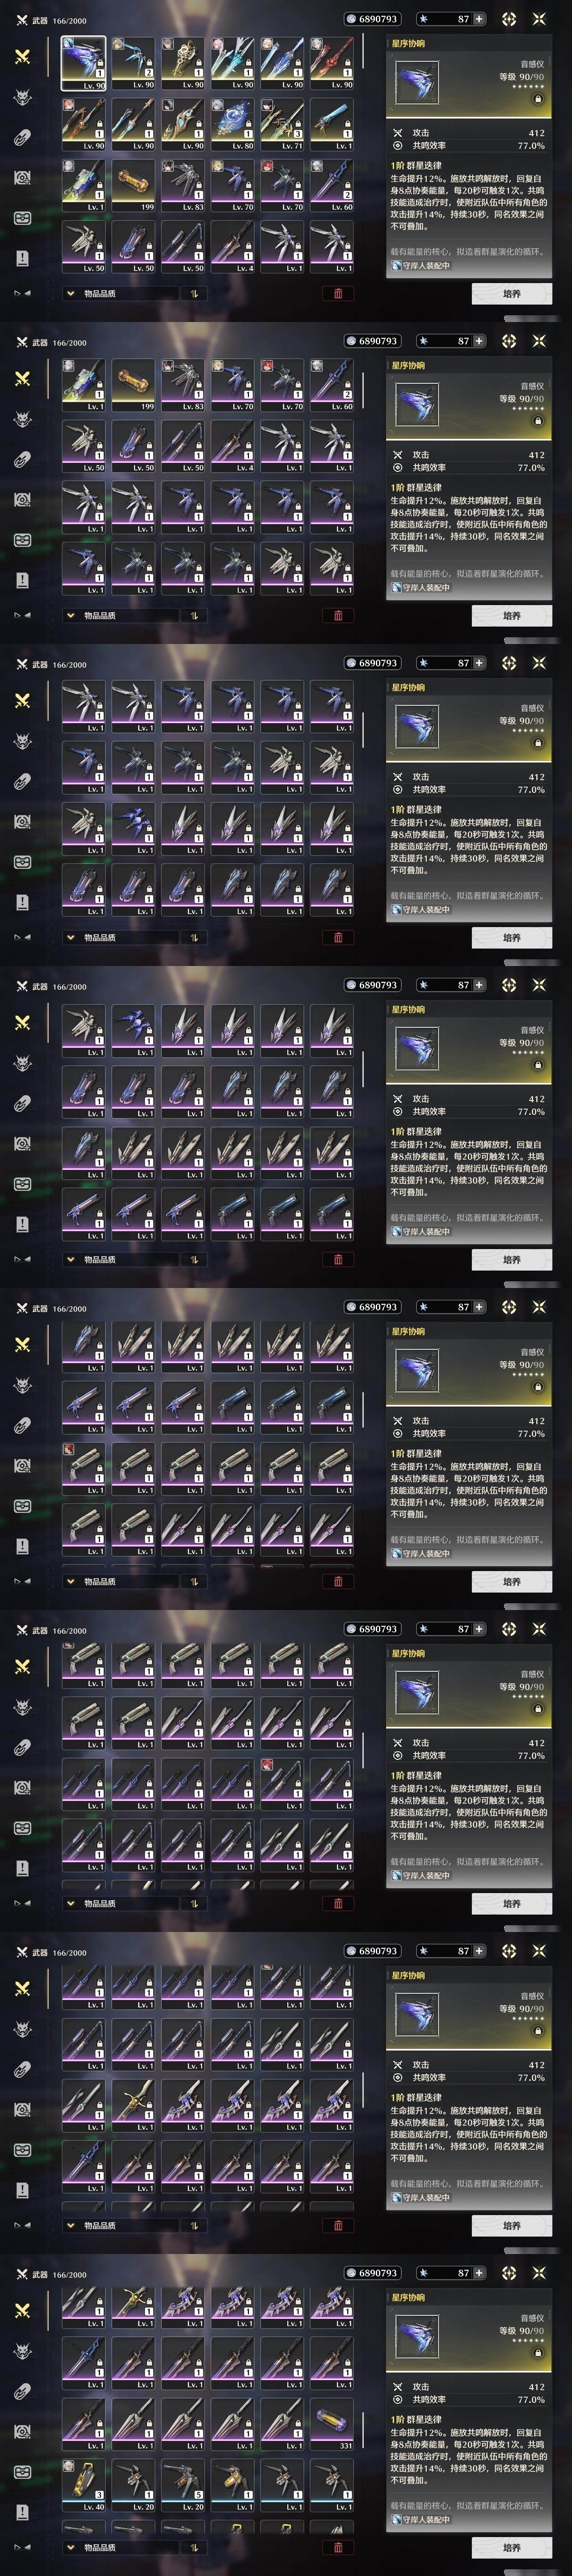This screenshot has height=2576, width=572.
Task: Click the exclamation mark sidebar icon in the topmost panel
Action: (22, 258)
